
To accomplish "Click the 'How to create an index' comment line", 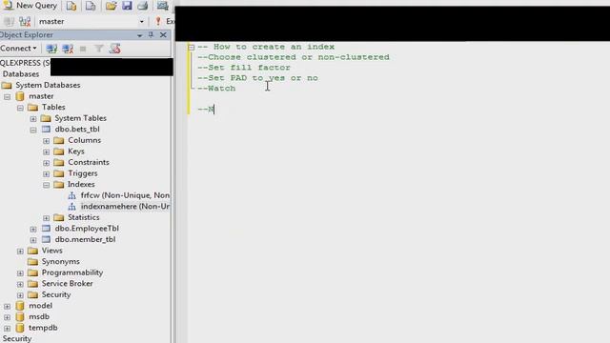I will coord(266,47).
